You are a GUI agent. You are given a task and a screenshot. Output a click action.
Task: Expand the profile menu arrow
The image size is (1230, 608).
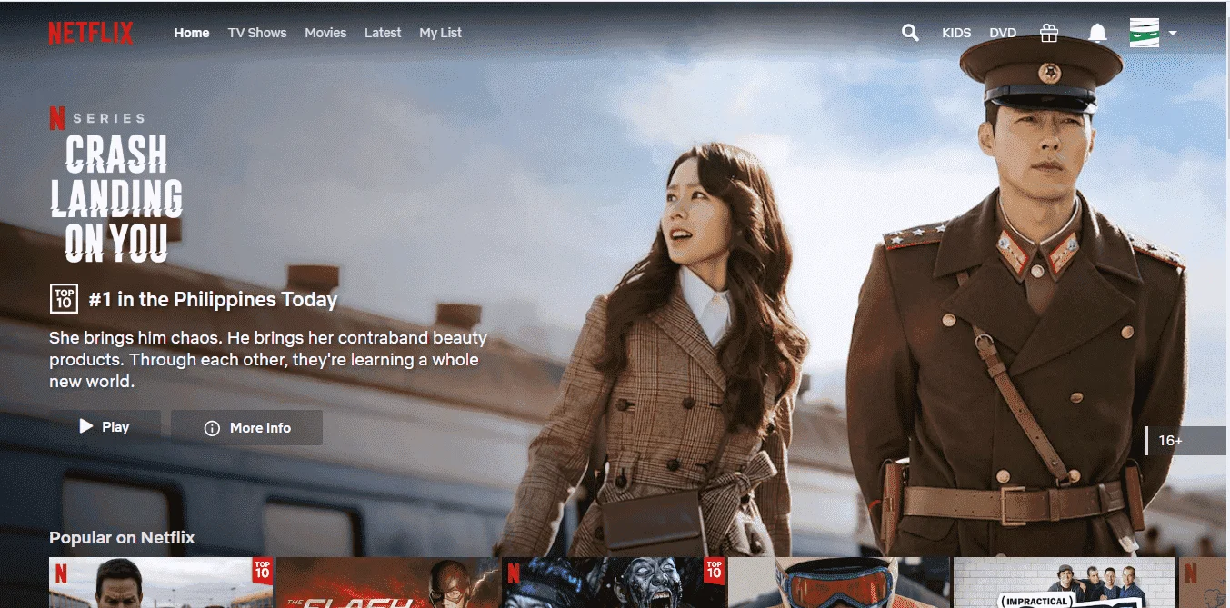pyautogui.click(x=1173, y=33)
